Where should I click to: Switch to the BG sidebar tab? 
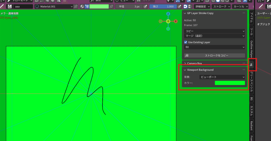point(251,99)
